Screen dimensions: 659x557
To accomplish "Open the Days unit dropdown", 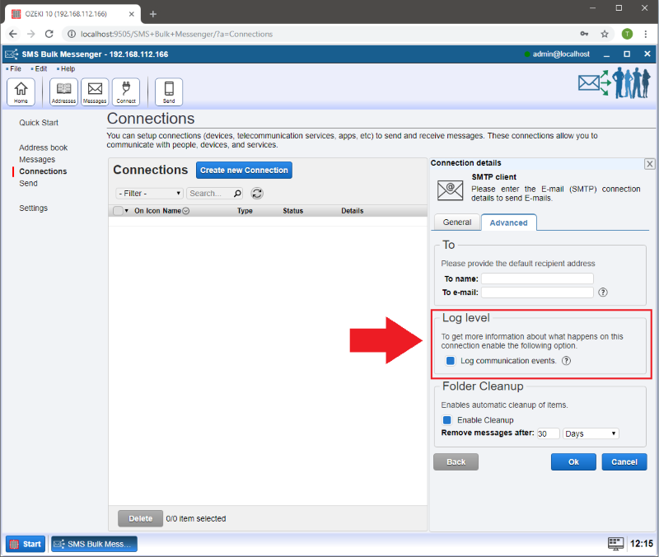I will pyautogui.click(x=591, y=433).
